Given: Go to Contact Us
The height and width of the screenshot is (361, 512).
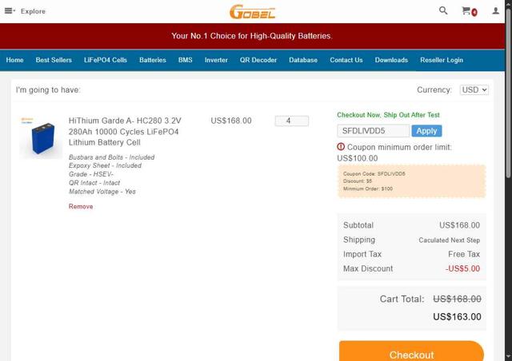Looking at the screenshot, I should pos(346,60).
